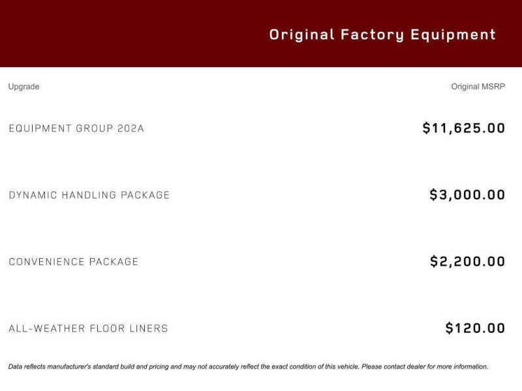The width and height of the screenshot is (522, 391).
Task: Click the word HANDLING in Dynamic Handling row
Action: point(89,195)
